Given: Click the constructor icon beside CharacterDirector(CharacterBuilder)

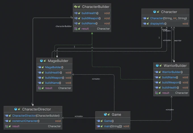Looking at the screenshot, I should (7, 116).
